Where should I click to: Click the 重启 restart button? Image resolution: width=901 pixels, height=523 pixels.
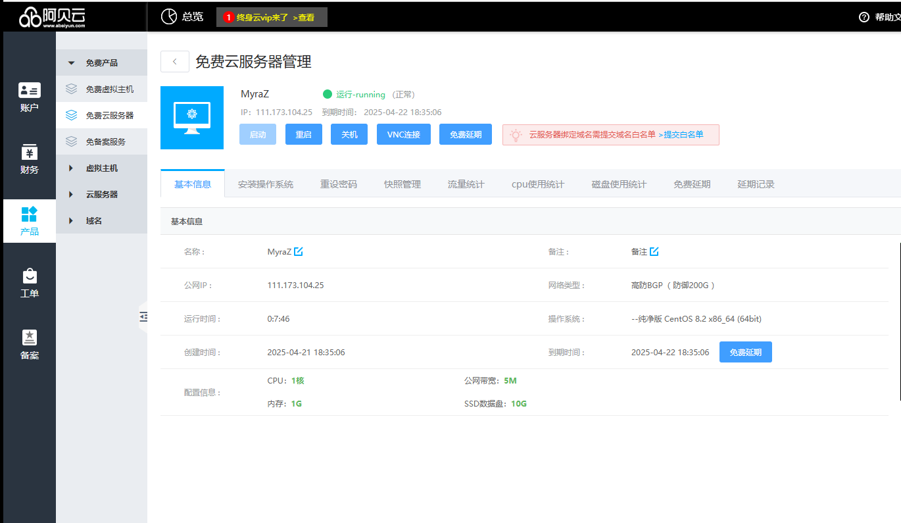304,134
